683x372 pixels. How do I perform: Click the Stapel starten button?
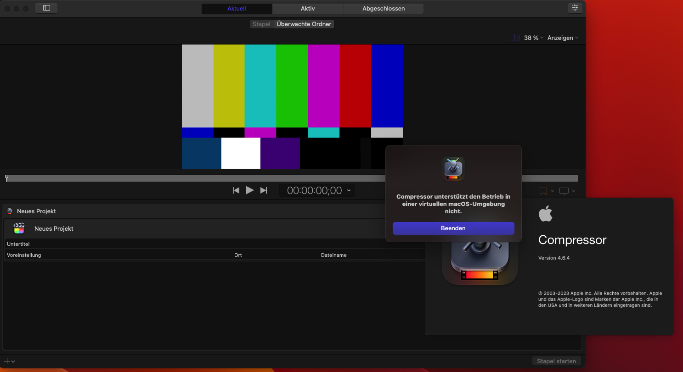(556, 361)
